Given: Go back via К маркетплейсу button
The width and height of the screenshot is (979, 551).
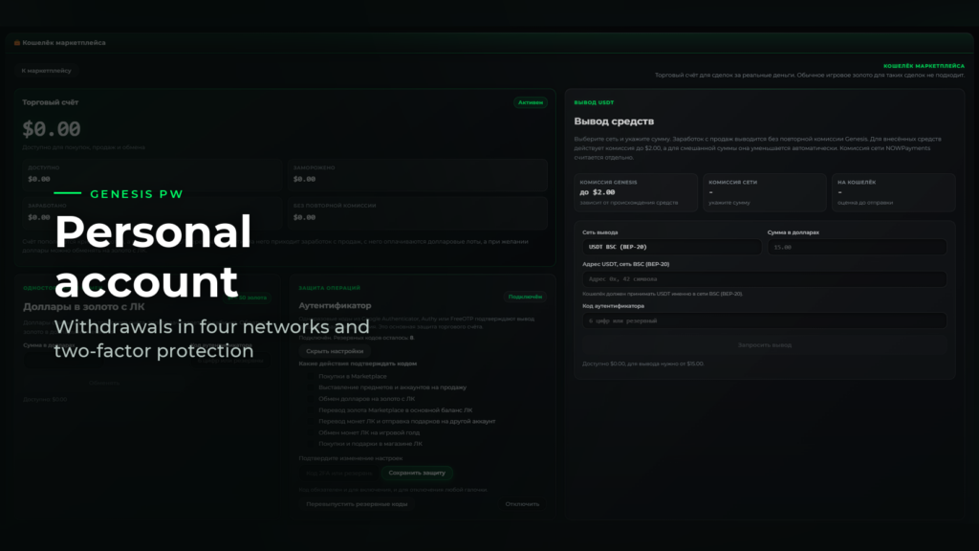Looking at the screenshot, I should [x=46, y=71].
